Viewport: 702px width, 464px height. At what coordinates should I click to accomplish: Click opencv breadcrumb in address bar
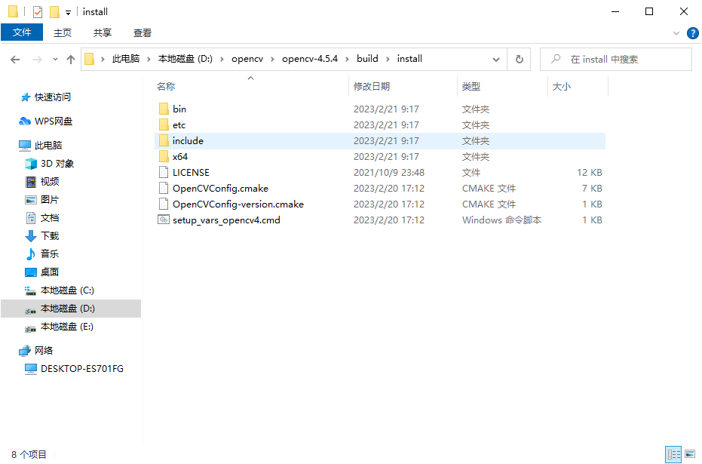click(247, 59)
